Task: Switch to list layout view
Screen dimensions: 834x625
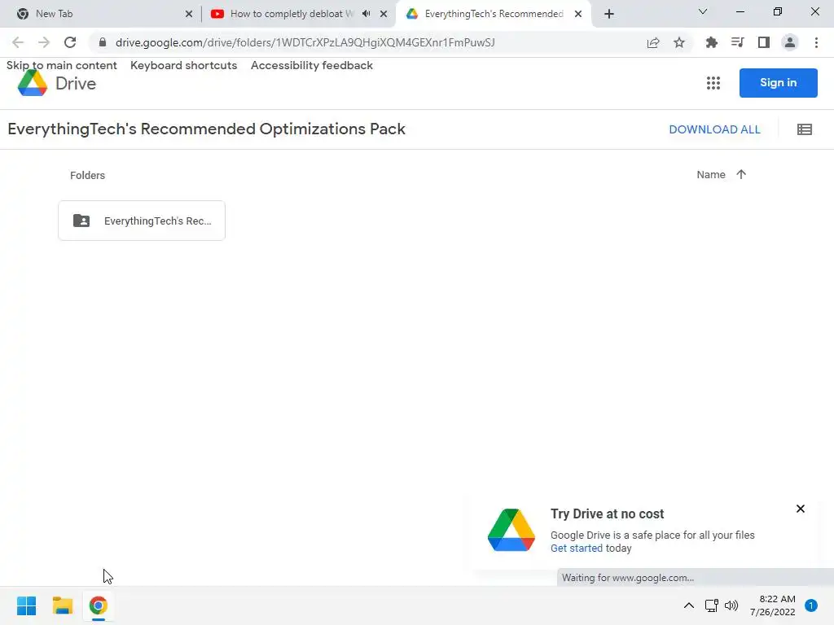Action: [x=805, y=129]
